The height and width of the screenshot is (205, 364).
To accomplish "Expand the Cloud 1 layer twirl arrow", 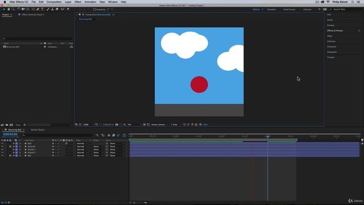I will coord(14,150).
